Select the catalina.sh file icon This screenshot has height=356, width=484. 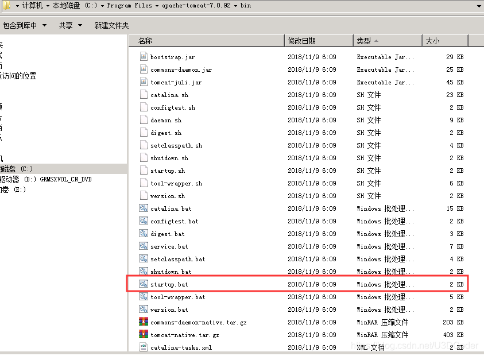(x=144, y=95)
